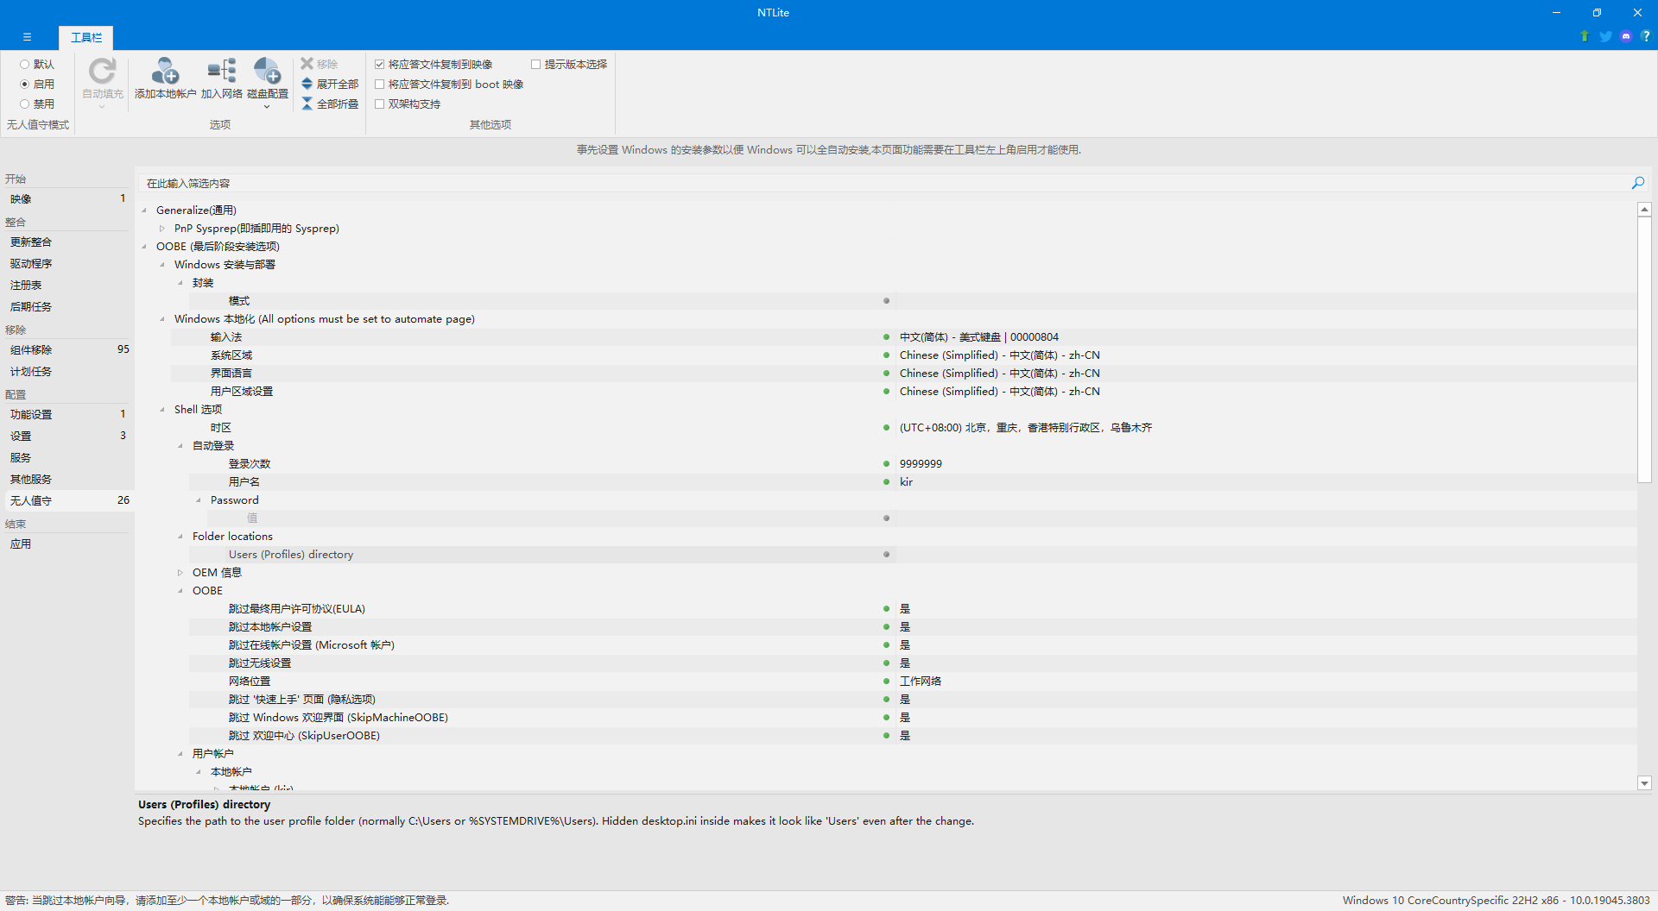1658x911 pixels.
Task: Open 功能设置 page in sidebar
Action: 67,414
